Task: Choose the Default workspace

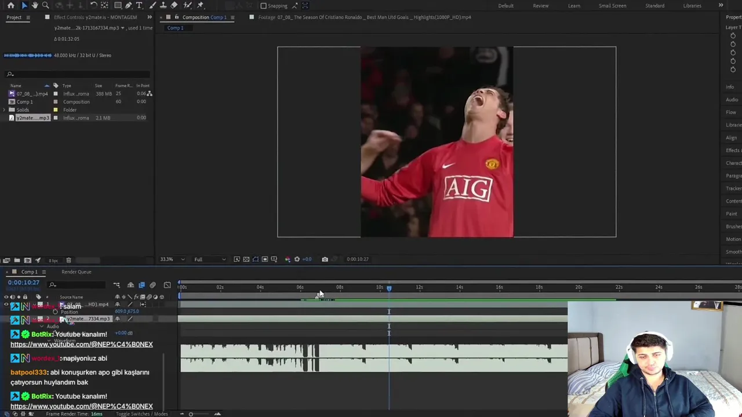Action: click(505, 6)
